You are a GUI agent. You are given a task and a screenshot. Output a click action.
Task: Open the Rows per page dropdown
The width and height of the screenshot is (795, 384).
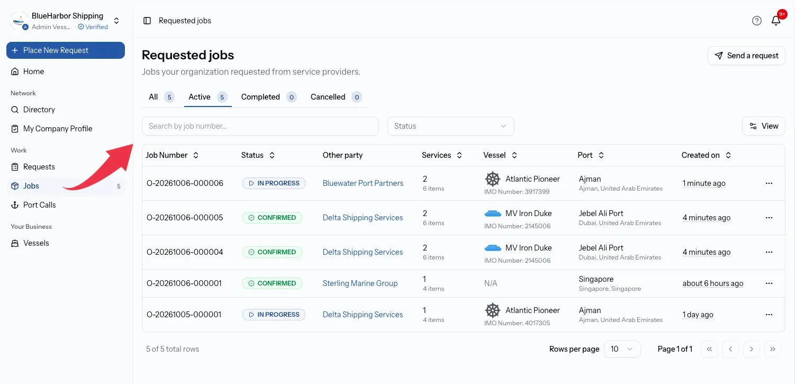[622, 349]
